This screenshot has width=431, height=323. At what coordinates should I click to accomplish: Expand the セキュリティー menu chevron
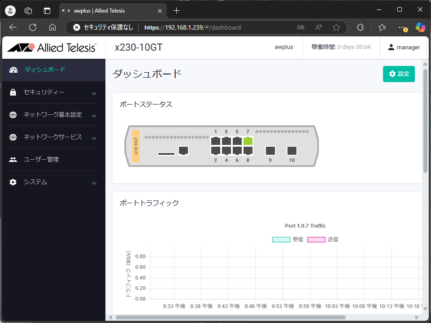pyautogui.click(x=94, y=93)
